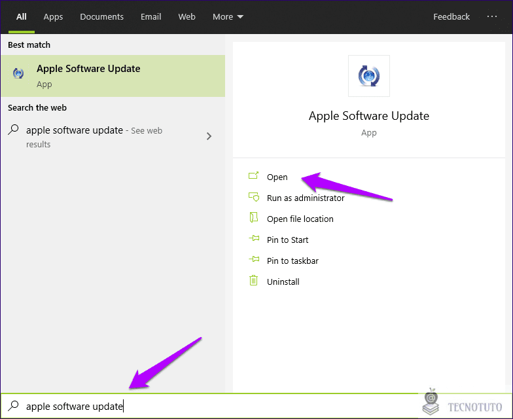Click the Open file location icon
Image resolution: width=513 pixels, height=419 pixels.
(254, 217)
